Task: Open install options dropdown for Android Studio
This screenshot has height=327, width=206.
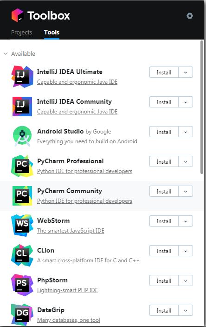Action: pos(186,132)
